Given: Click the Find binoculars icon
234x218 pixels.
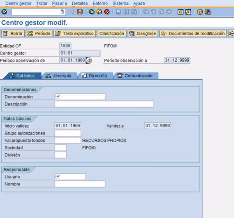Looking at the screenshot, I should [126, 12].
